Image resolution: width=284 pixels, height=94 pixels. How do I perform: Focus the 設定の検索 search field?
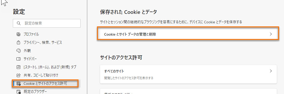46,23
